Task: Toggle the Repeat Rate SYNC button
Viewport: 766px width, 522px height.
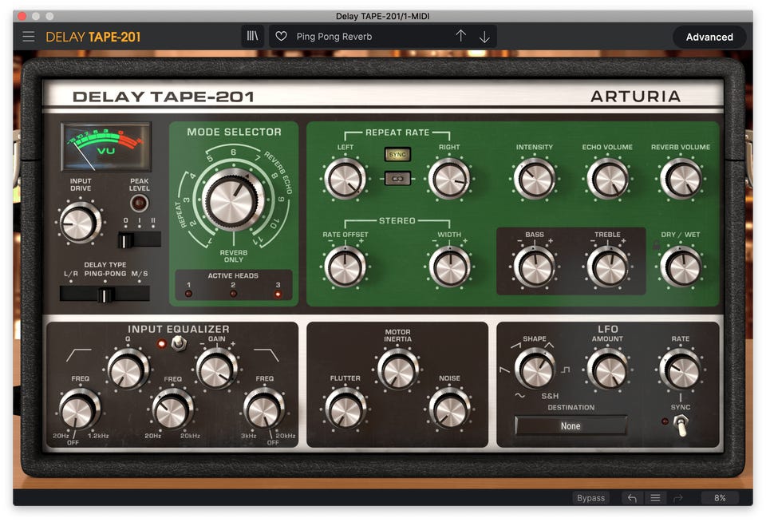Action: [x=397, y=155]
